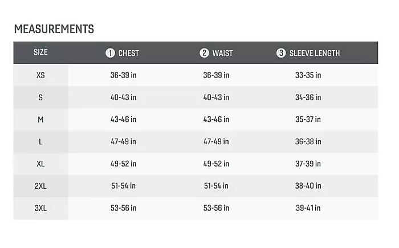Viewport: 399px width, 248px height.
Task: Click the 3XL sleeve length 39-41 in
Action: click(x=308, y=208)
